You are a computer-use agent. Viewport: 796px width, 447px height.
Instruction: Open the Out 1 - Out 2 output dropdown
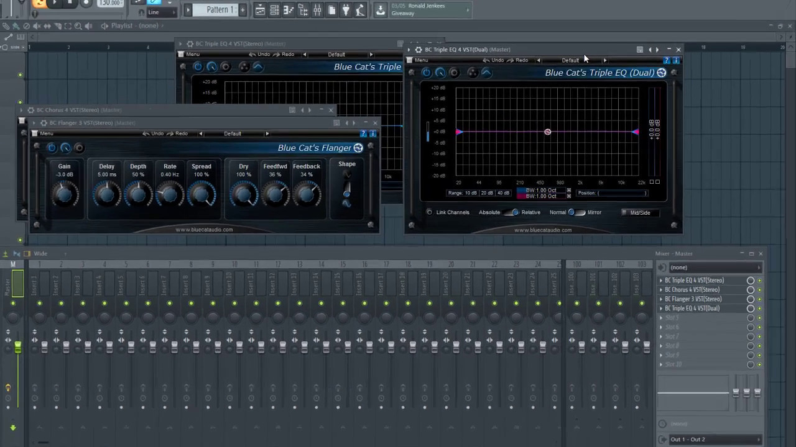[x=715, y=440]
